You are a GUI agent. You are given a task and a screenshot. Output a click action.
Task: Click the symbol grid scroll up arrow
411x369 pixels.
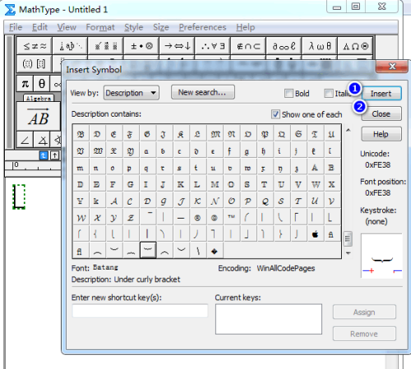tap(349, 130)
